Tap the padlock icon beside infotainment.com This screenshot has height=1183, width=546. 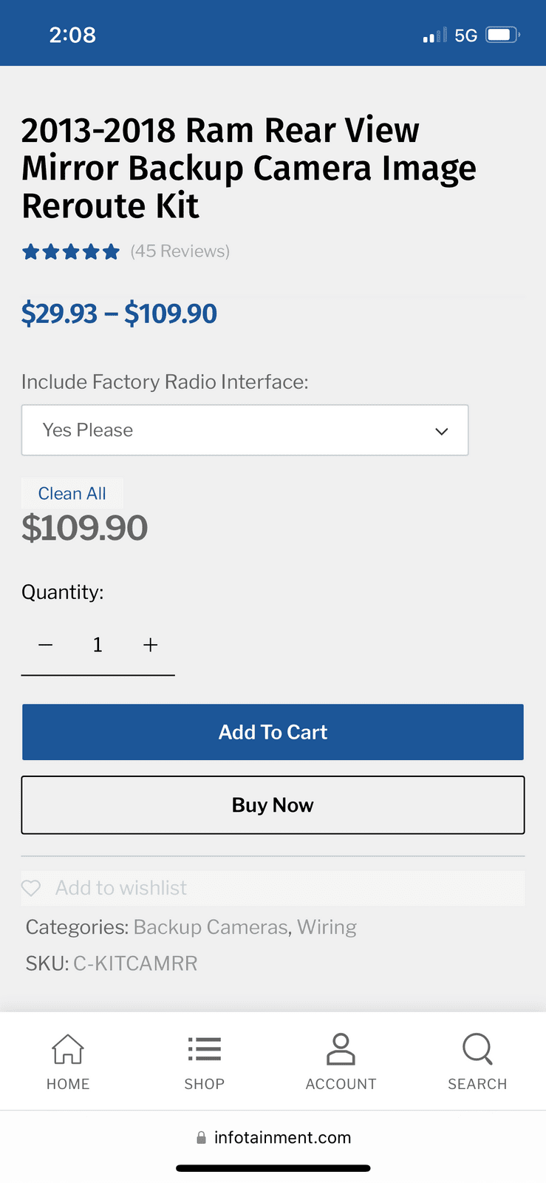(201, 1138)
